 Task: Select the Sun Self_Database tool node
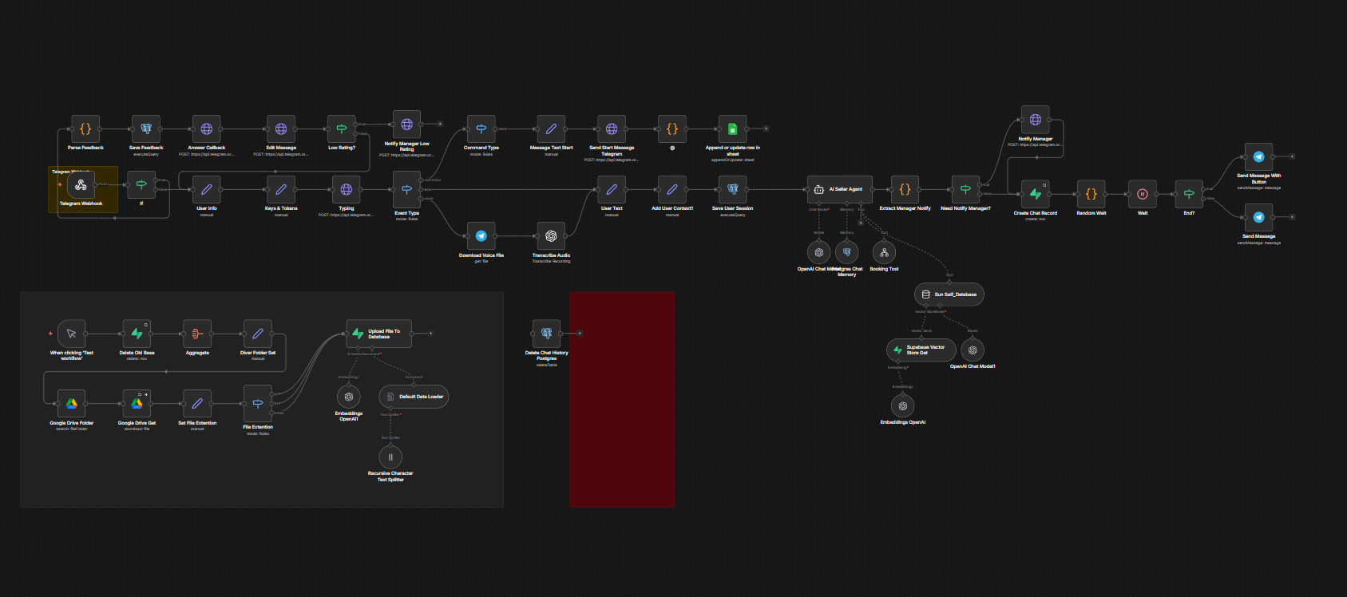[949, 295]
